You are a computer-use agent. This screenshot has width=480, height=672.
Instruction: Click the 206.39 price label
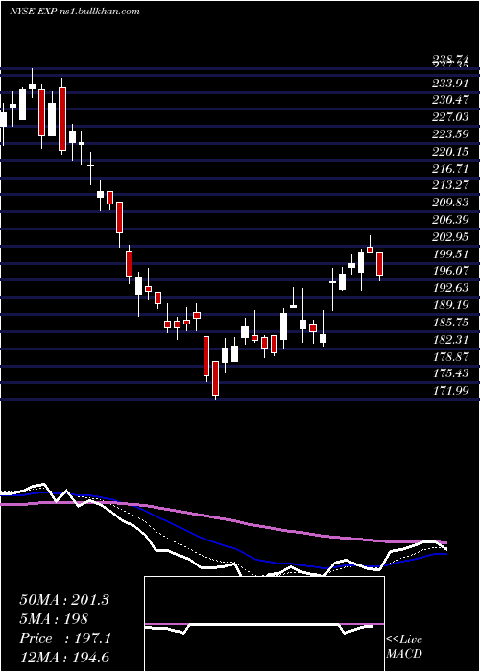(x=449, y=220)
